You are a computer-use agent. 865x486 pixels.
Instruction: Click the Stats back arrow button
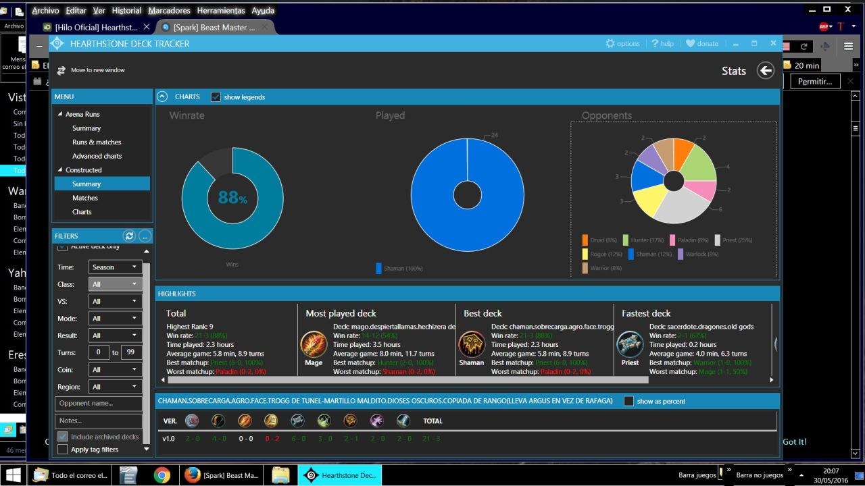click(x=765, y=70)
